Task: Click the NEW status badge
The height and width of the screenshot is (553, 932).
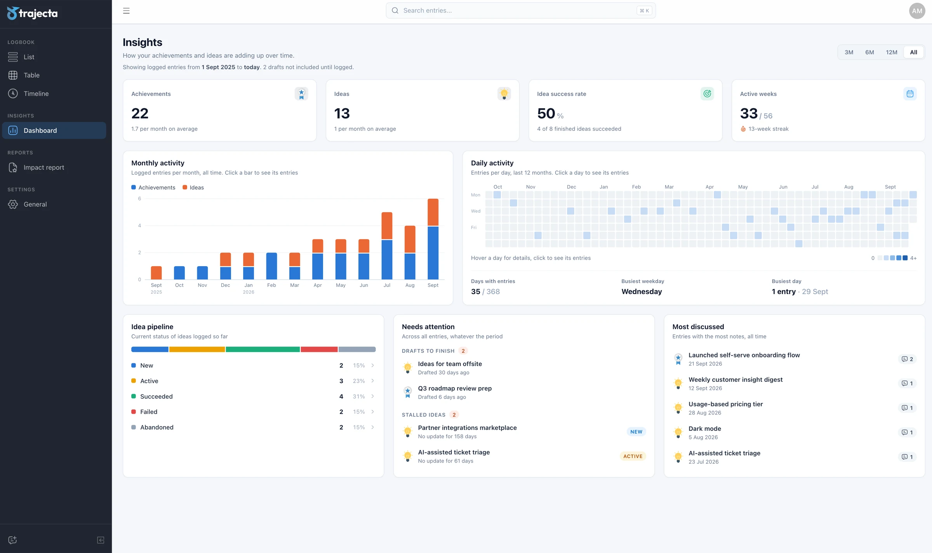Action: (636, 432)
